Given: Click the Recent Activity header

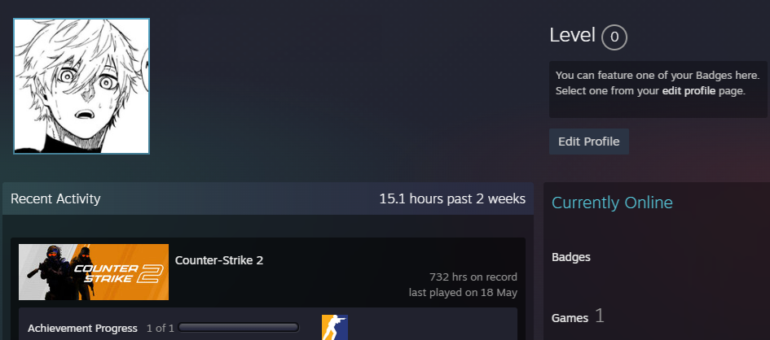Looking at the screenshot, I should [55, 198].
